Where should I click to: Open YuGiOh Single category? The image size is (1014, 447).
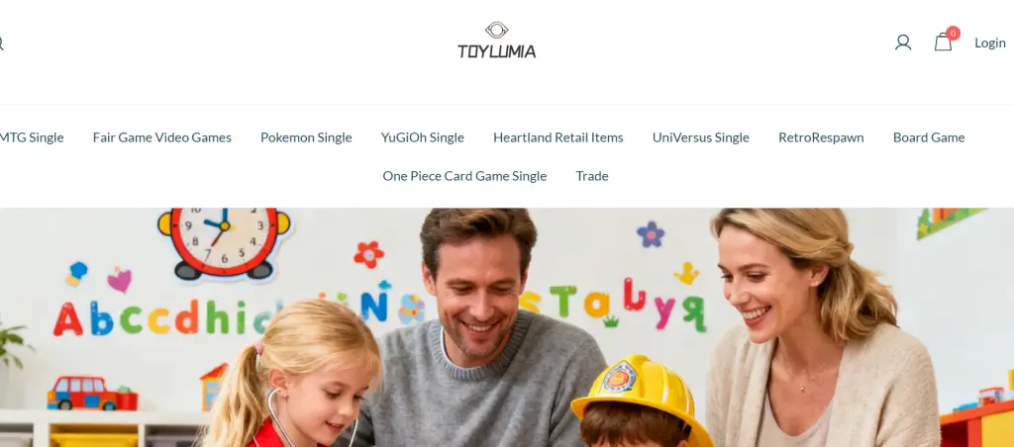[422, 137]
